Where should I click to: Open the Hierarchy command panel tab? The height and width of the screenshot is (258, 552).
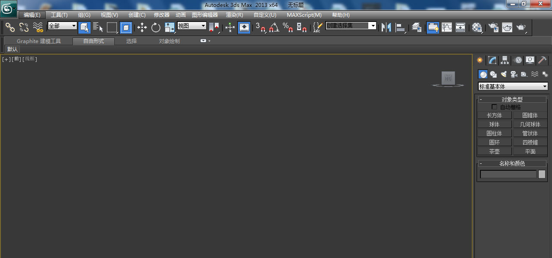pyautogui.click(x=505, y=60)
